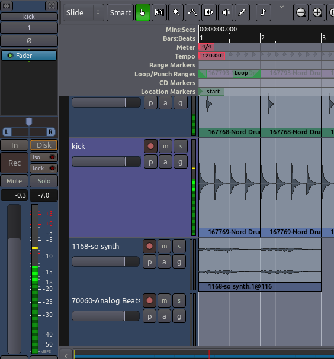Click the input button labeled 1
Screen dimensions: 334x359
(x=29, y=28)
